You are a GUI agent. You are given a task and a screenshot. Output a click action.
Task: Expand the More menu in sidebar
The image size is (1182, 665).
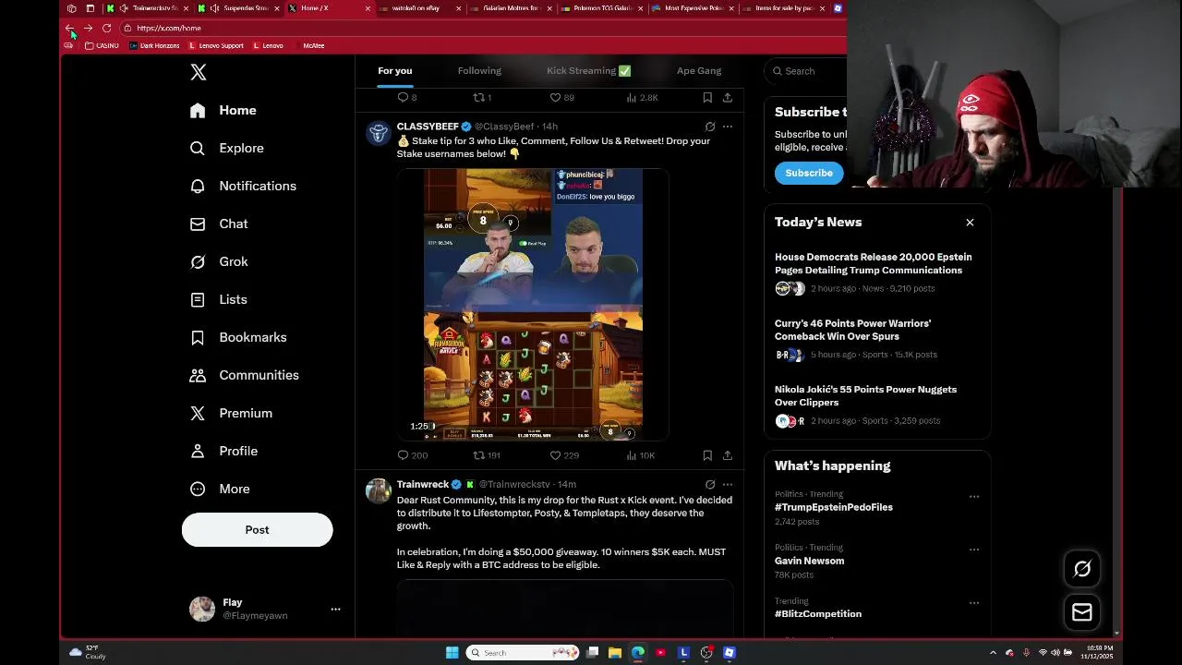220,490
